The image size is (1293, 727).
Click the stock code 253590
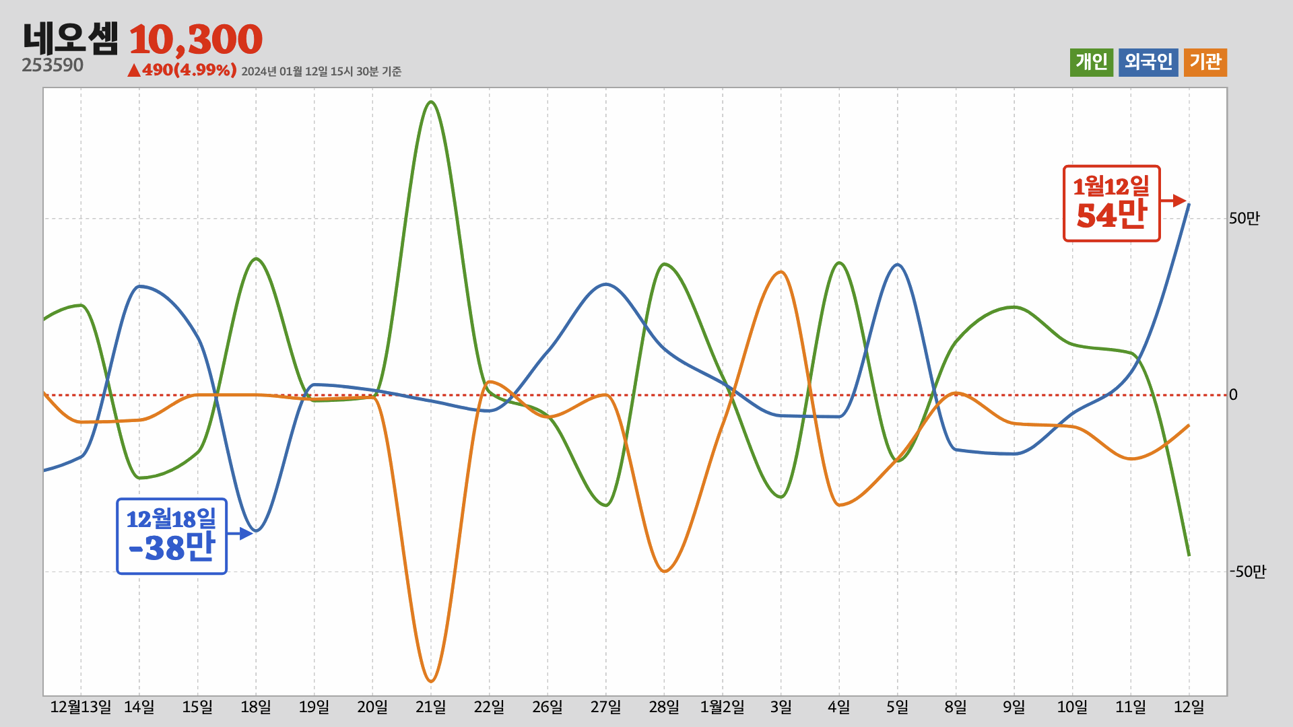point(53,65)
